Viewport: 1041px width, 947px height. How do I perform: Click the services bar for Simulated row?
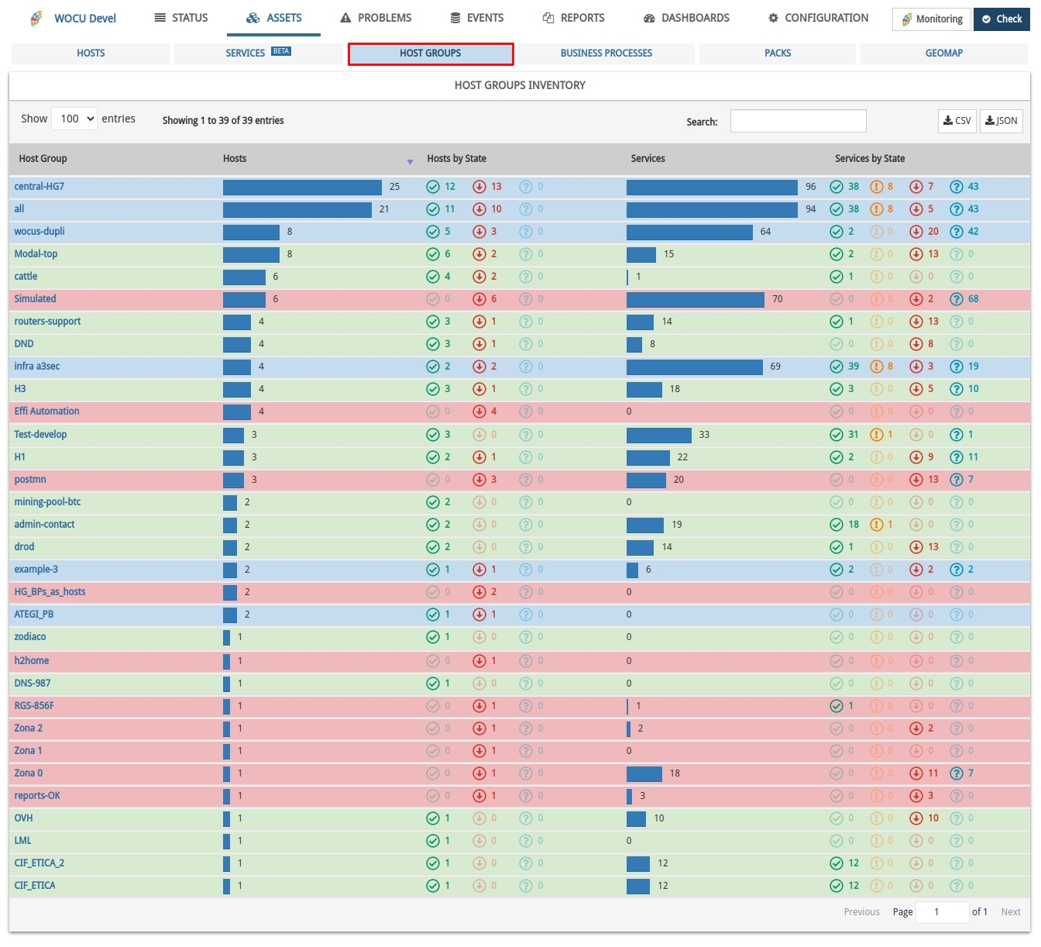696,299
